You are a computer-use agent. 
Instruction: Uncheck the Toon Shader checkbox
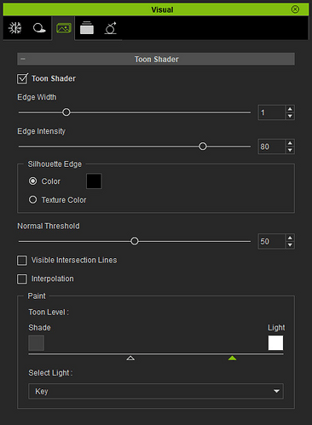[x=22, y=78]
